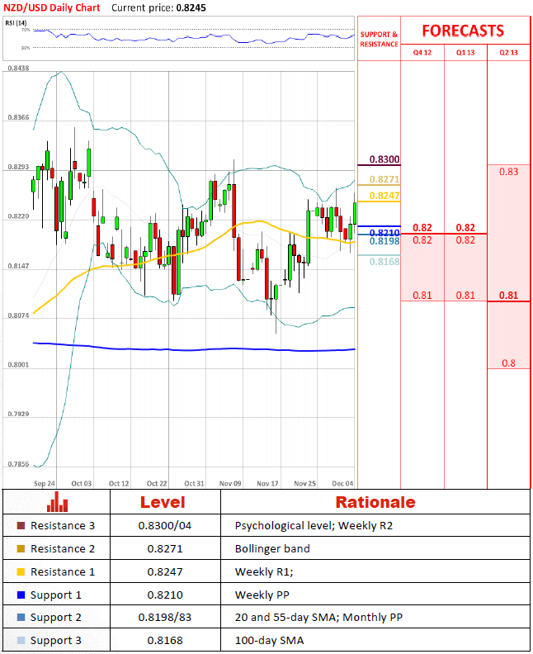
Task: Click the RSI (14) indicator label
Action: click(x=15, y=22)
